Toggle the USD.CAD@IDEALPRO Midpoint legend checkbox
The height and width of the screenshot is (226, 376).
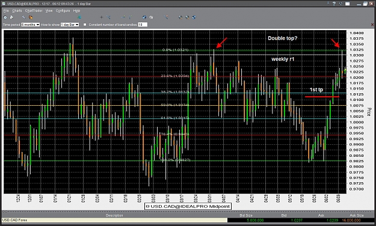click(147, 206)
